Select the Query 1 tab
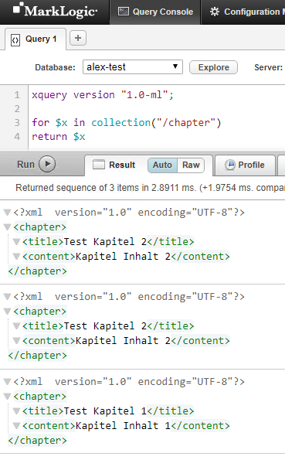 click(36, 39)
